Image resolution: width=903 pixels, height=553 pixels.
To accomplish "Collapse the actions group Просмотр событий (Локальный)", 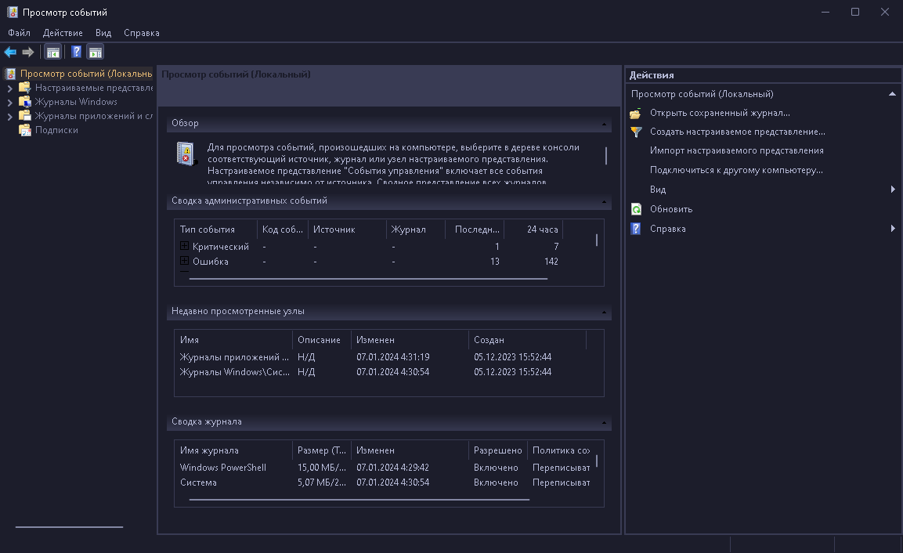I will 892,94.
